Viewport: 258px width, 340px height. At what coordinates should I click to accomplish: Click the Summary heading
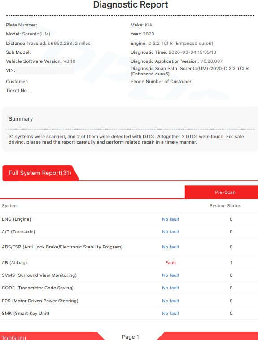(x=21, y=119)
